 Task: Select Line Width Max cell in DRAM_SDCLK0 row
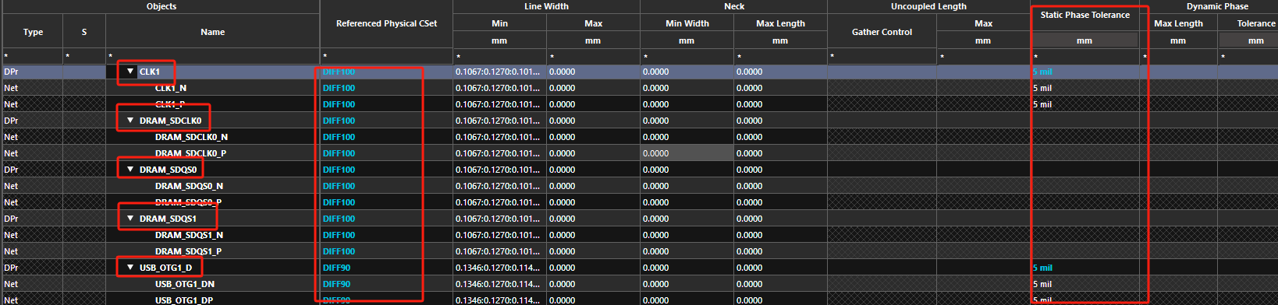[x=593, y=121]
